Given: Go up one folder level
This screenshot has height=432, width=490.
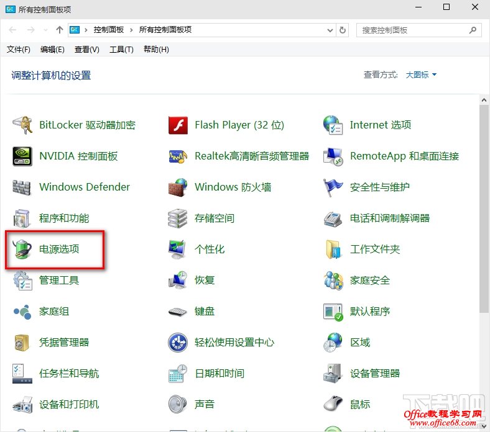Looking at the screenshot, I should [x=59, y=30].
